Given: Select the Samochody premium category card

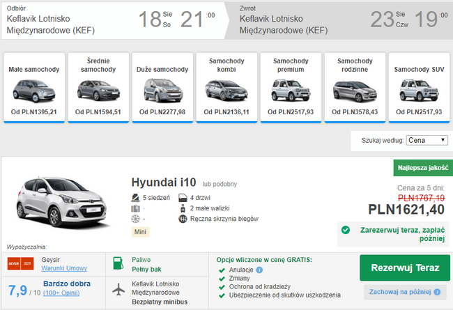Looking at the screenshot, I should (291, 88).
